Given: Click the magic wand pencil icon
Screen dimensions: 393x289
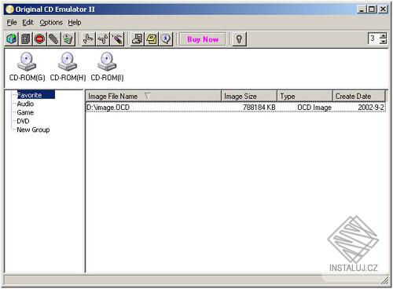Looking at the screenshot, I should [117, 39].
